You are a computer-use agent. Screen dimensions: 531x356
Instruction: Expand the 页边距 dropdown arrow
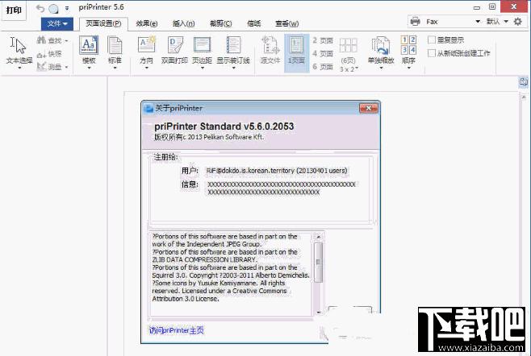coord(203,68)
